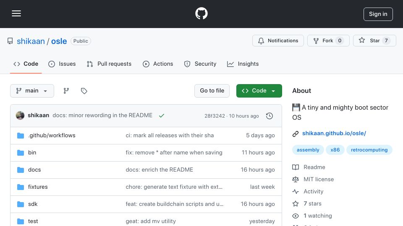
Task: Open the docs folder
Action: pos(34,169)
